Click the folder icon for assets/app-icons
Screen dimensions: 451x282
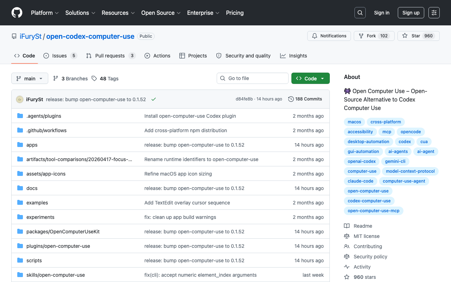click(x=20, y=174)
